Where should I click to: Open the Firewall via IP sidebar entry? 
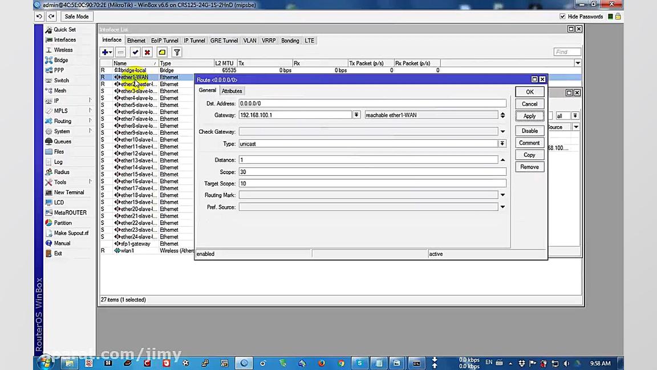pyautogui.click(x=56, y=100)
